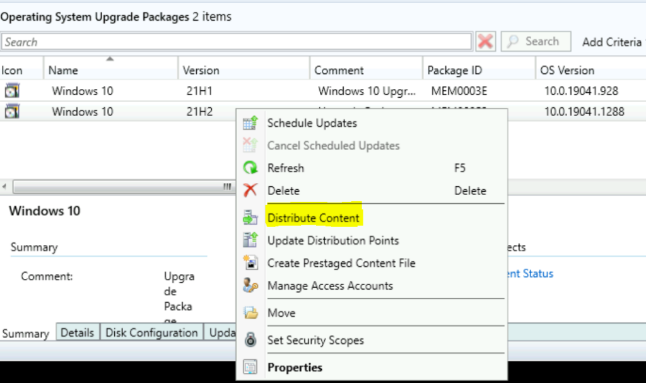Click the Create Prestaged Content File icon
The width and height of the screenshot is (646, 383).
click(x=250, y=262)
